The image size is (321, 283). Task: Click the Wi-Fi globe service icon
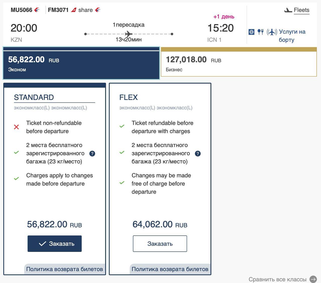coord(251,32)
